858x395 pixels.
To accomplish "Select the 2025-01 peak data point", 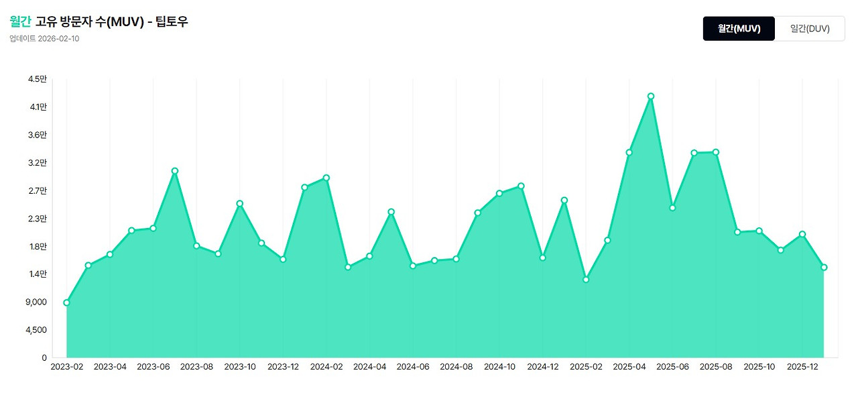I will click(564, 200).
